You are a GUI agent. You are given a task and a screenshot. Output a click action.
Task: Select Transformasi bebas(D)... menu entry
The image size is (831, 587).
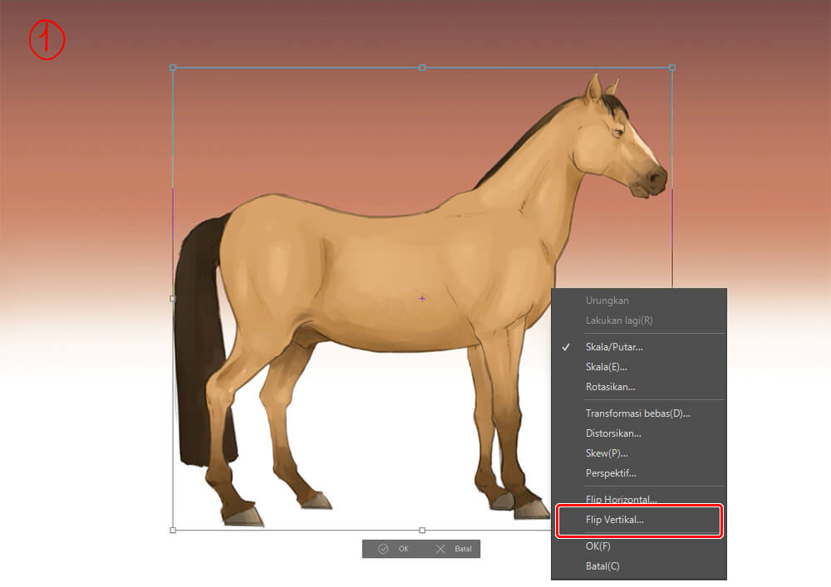click(x=637, y=413)
